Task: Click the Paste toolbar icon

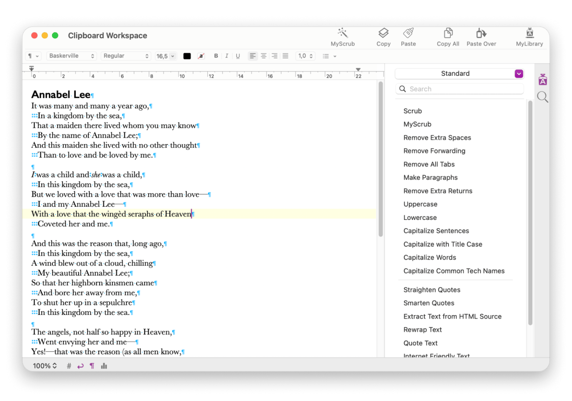Action: [x=408, y=37]
